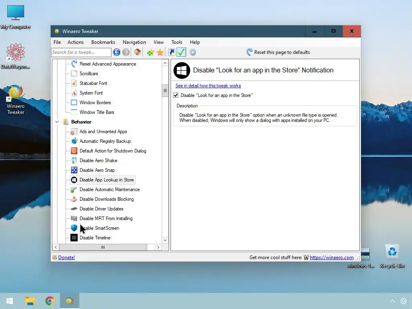Open bookmarks with the yellow star icon
Viewport: 412px width, 309px height.
pos(160,53)
